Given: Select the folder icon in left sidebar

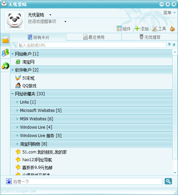Looking at the screenshot, I should (x=5, y=40).
